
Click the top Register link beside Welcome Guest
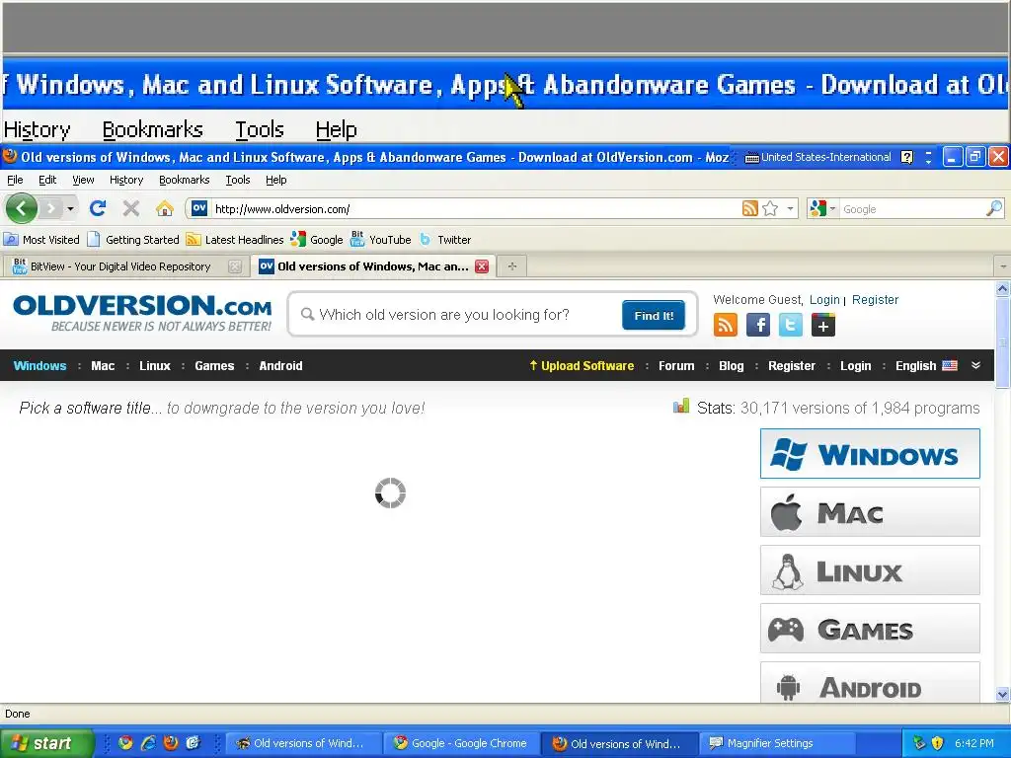pyautogui.click(x=875, y=300)
